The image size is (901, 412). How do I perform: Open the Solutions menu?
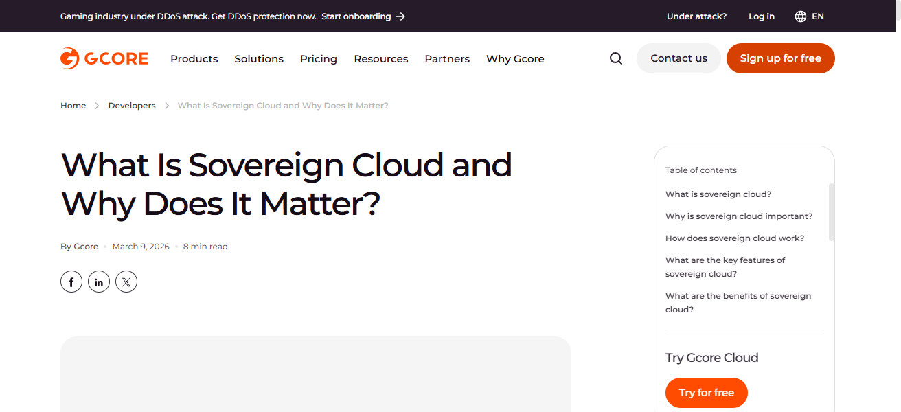coord(259,59)
